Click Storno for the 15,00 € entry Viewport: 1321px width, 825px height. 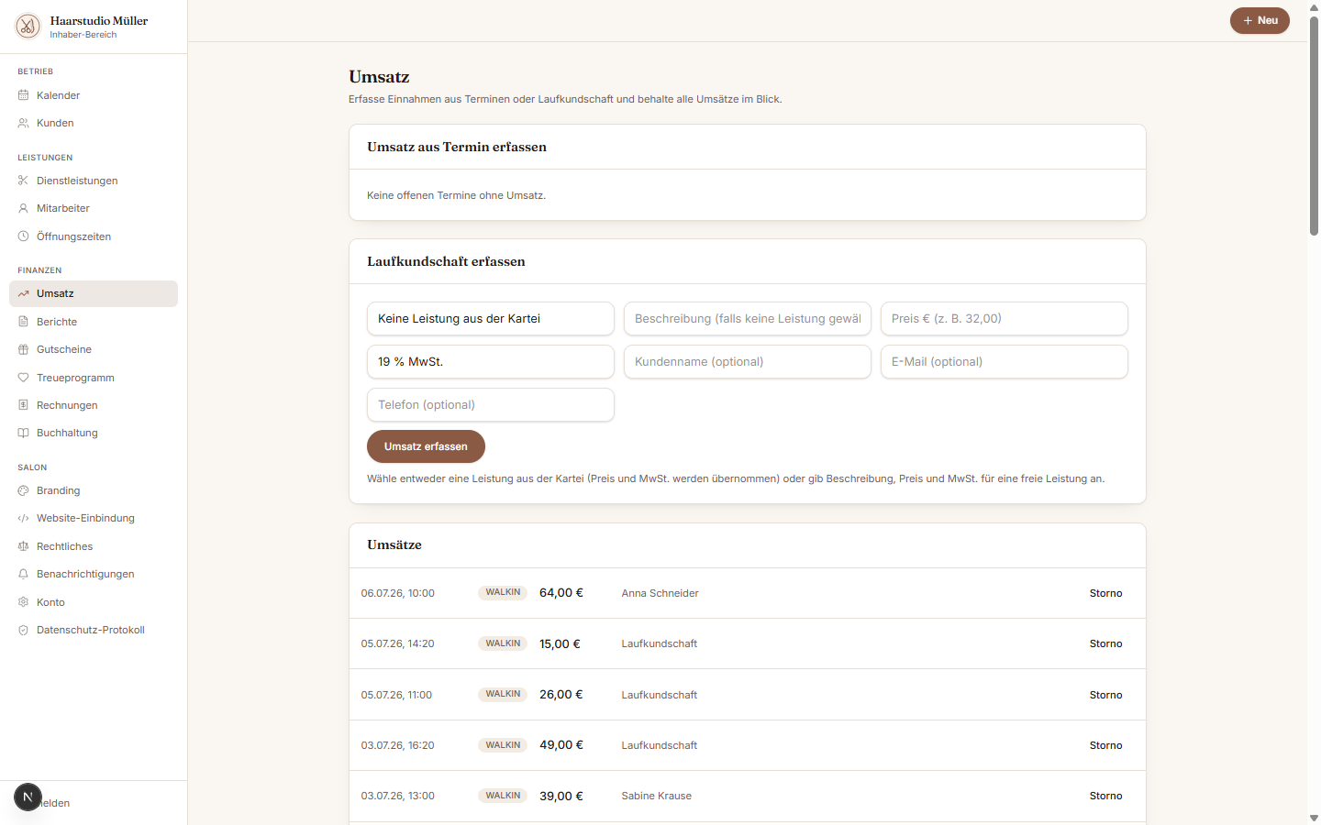point(1105,643)
